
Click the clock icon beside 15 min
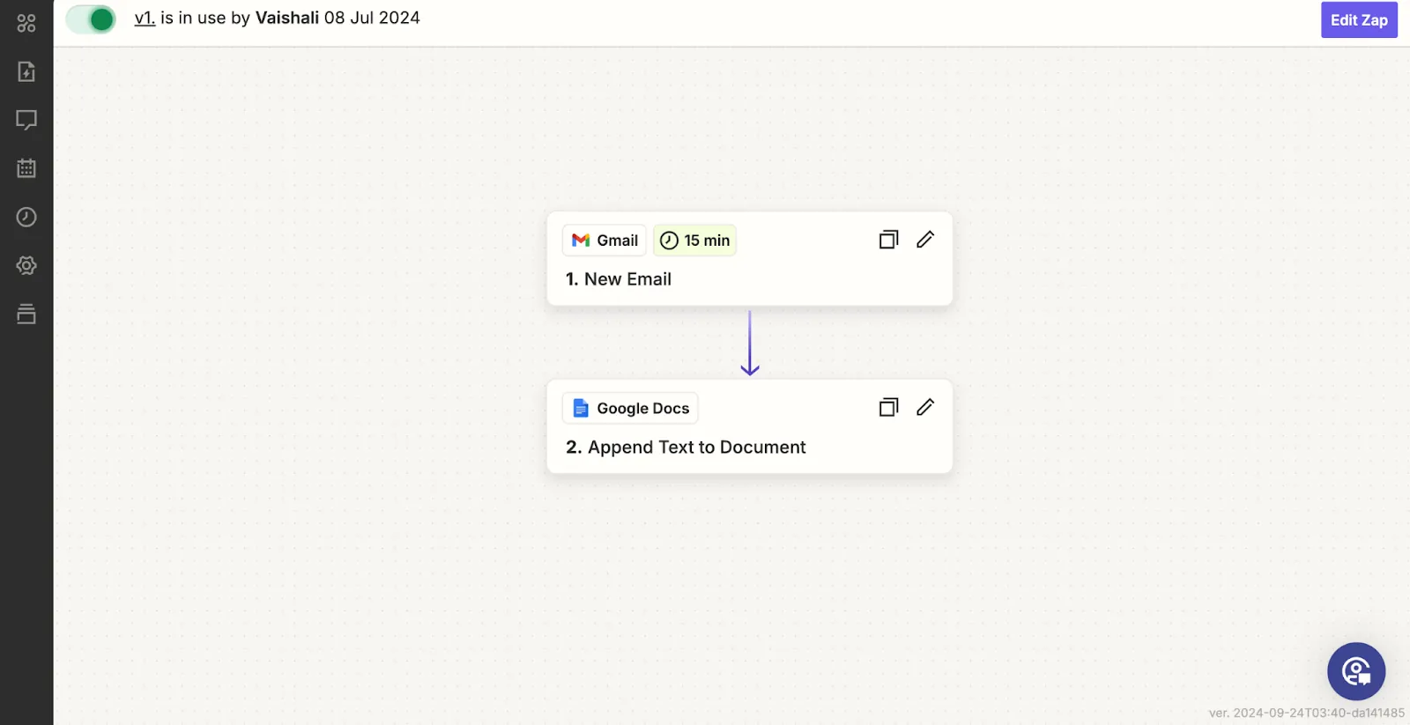670,240
